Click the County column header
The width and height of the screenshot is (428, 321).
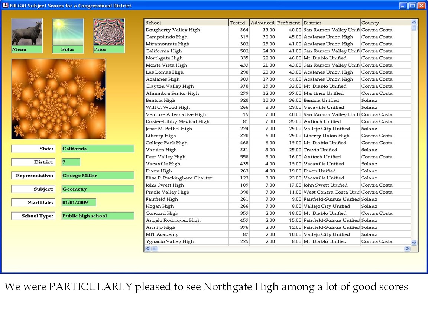point(385,23)
